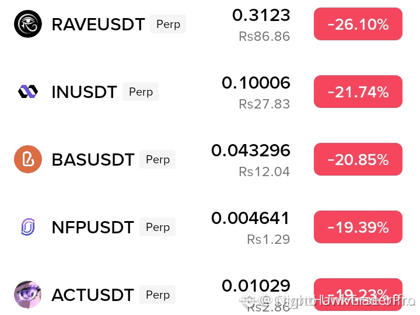Open the NFPUSDT trading pair

tap(93, 227)
